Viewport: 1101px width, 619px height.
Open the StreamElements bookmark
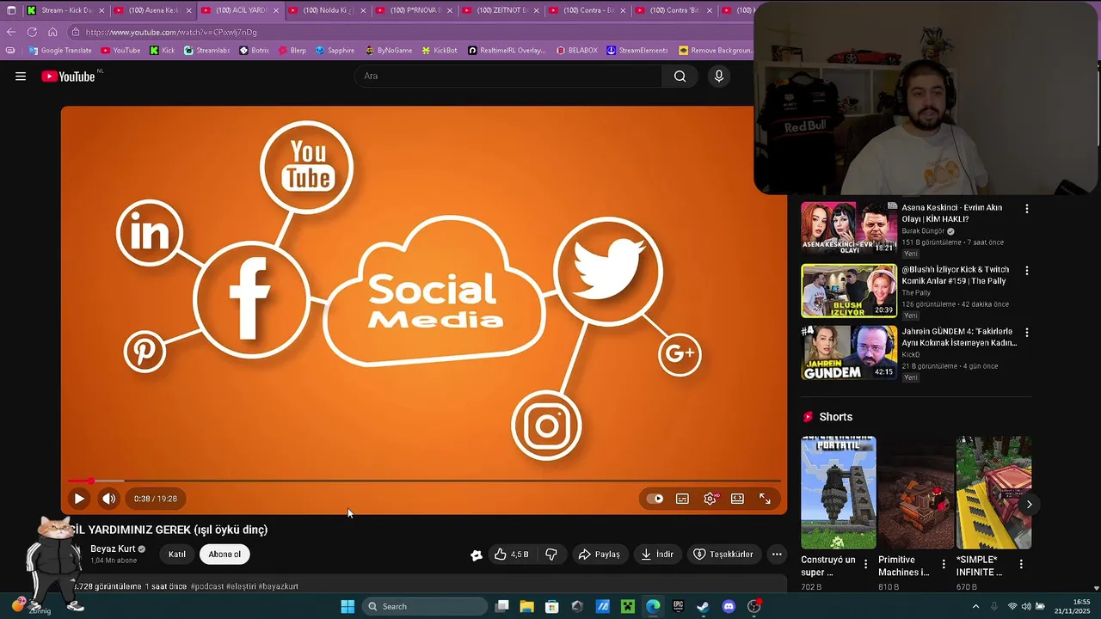637,51
